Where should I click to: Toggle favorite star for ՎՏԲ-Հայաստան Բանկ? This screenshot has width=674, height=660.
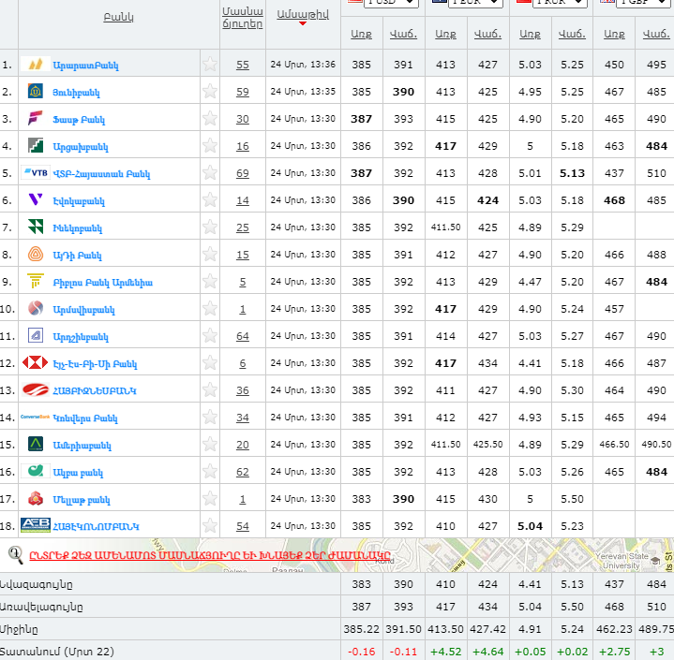click(210, 172)
